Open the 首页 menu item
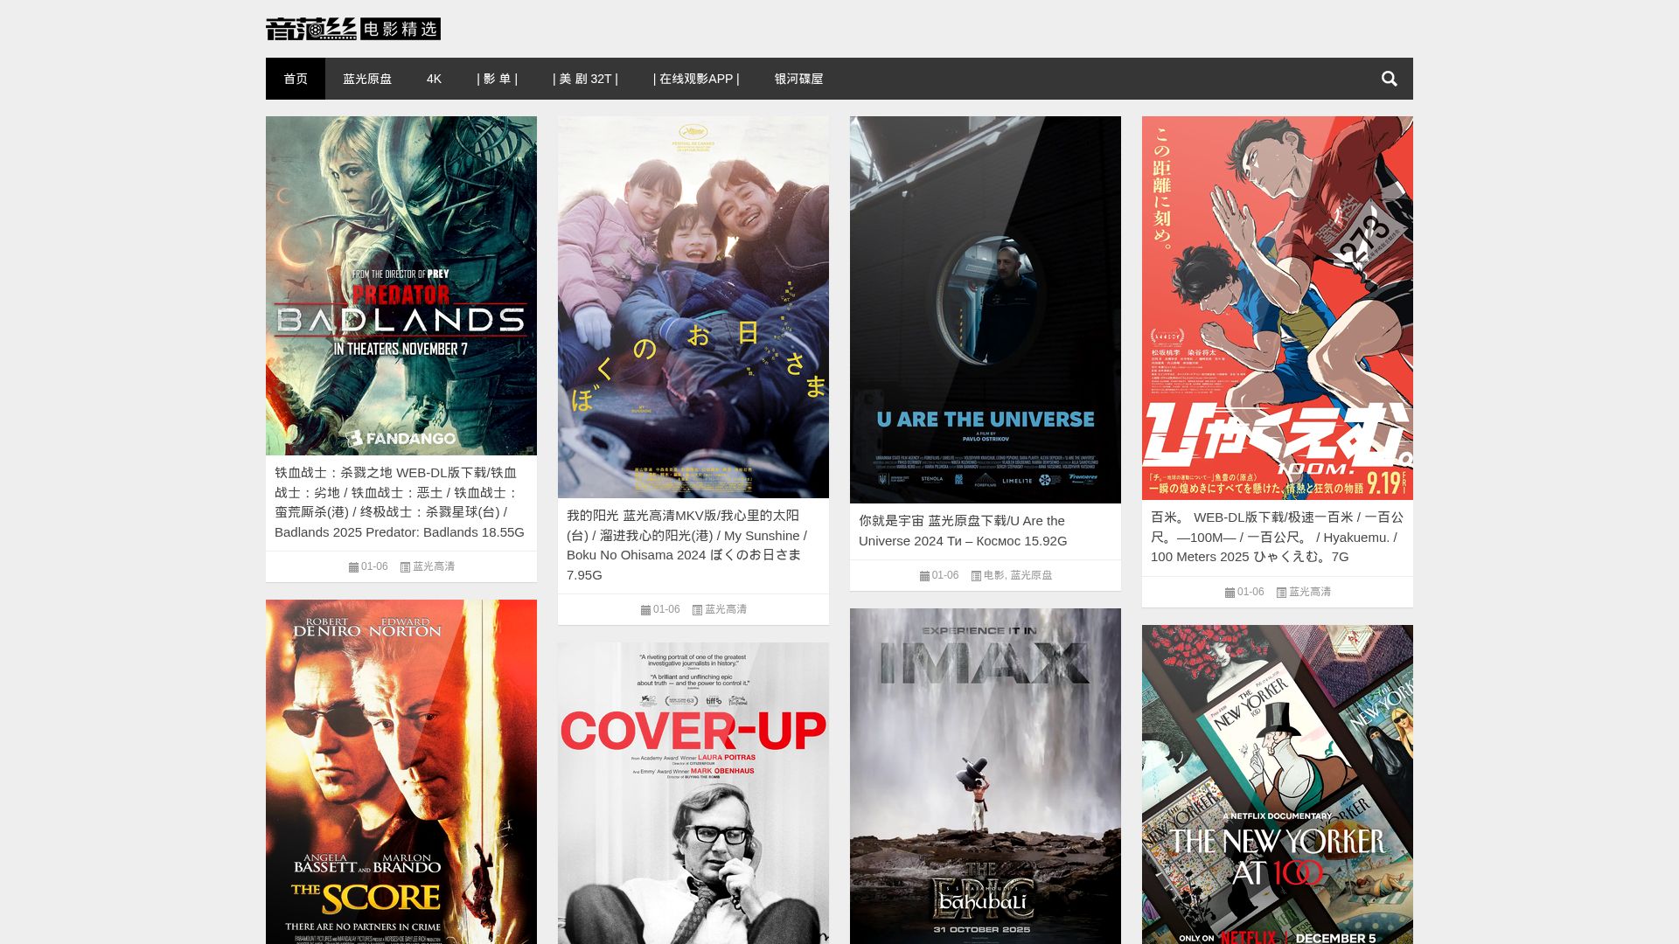Viewport: 1679px width, 944px height. (296, 79)
